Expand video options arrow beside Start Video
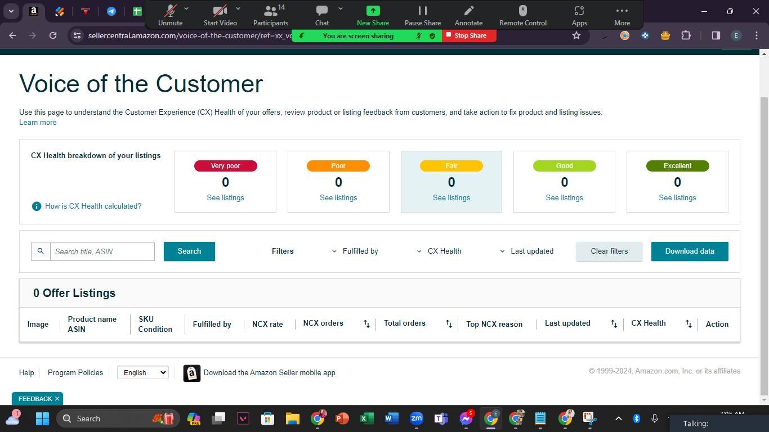 pyautogui.click(x=238, y=8)
